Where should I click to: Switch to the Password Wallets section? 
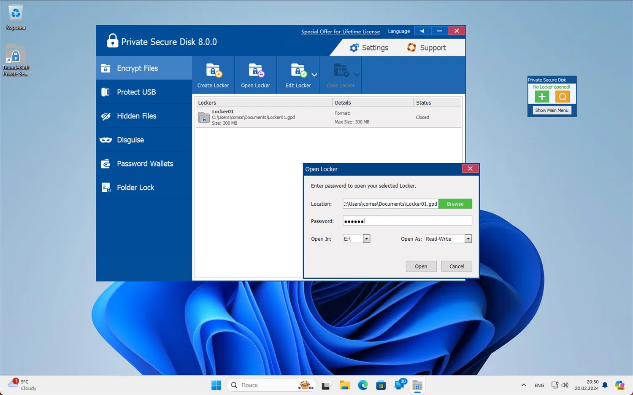pyautogui.click(x=145, y=164)
